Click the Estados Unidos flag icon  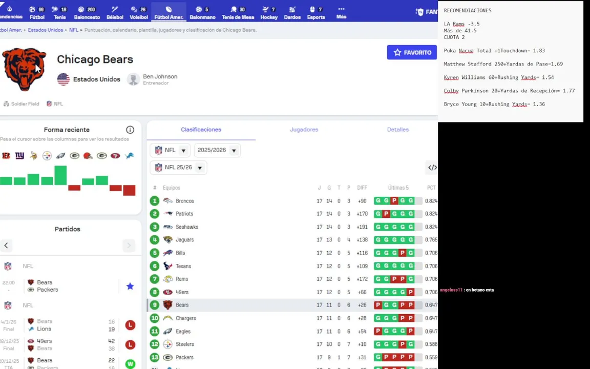point(63,79)
